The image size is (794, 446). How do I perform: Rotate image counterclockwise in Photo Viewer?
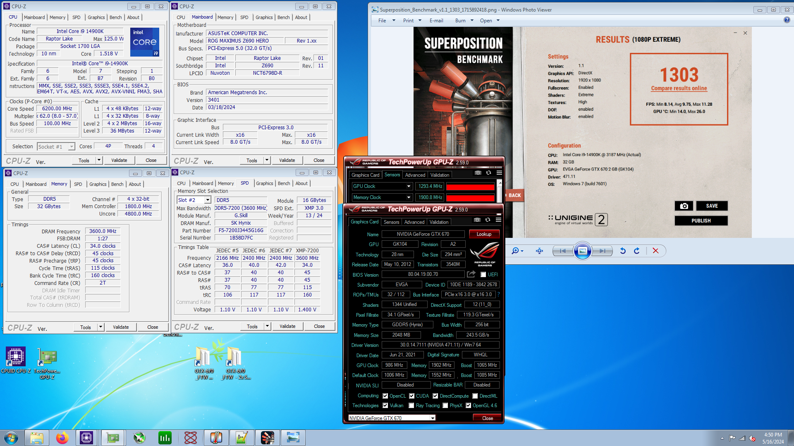623,251
